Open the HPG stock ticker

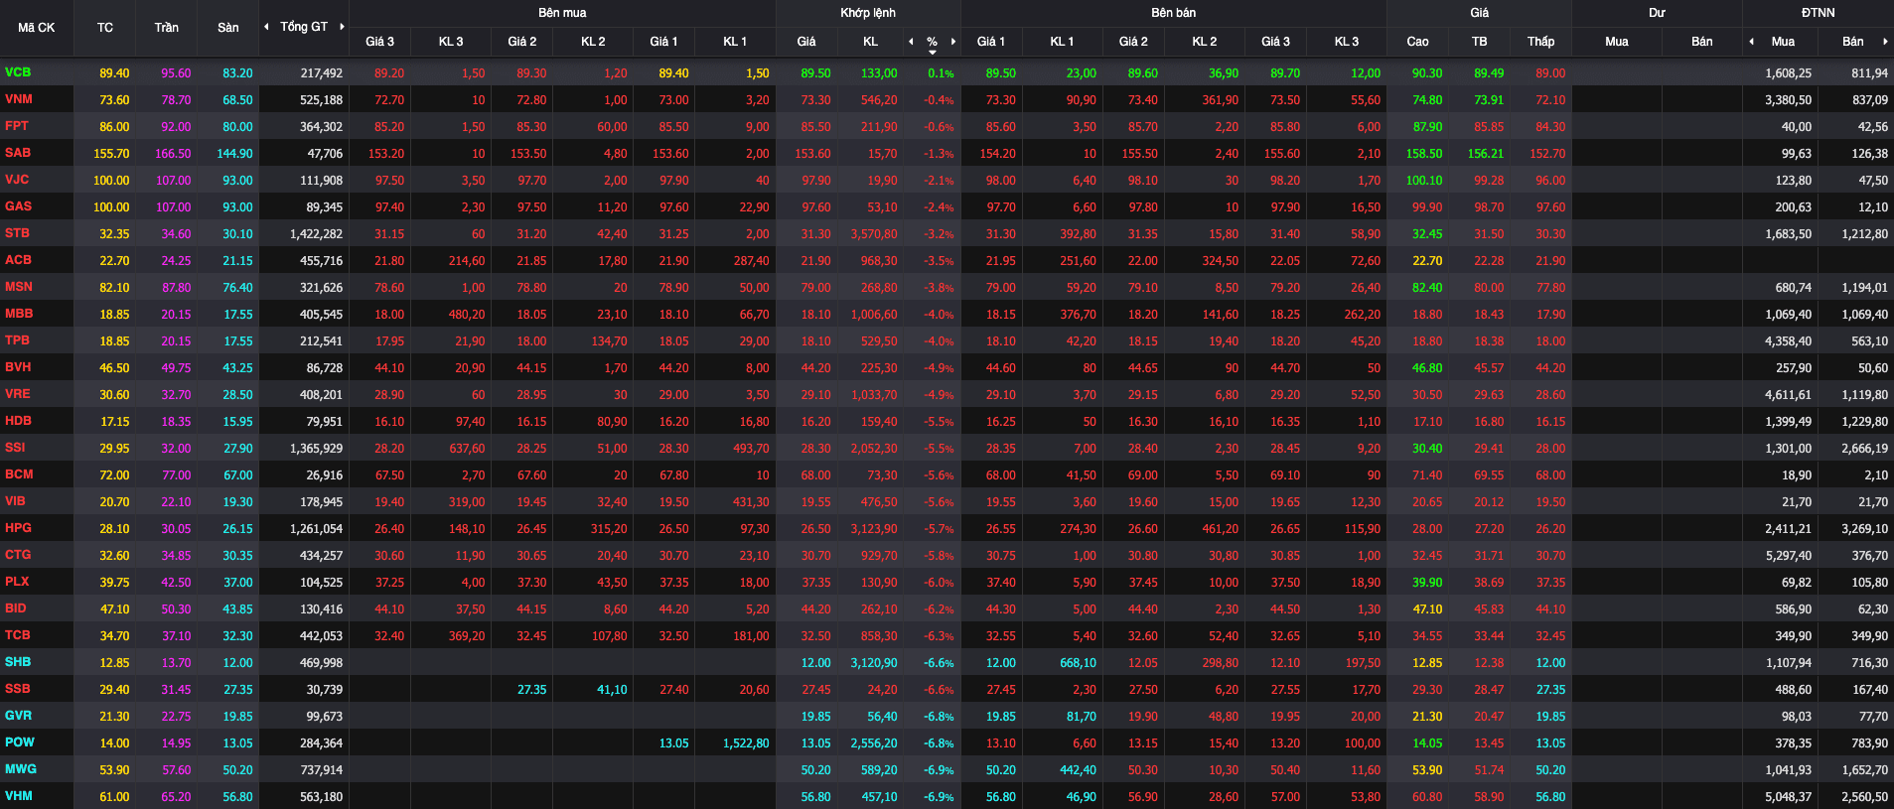pyautogui.click(x=18, y=528)
